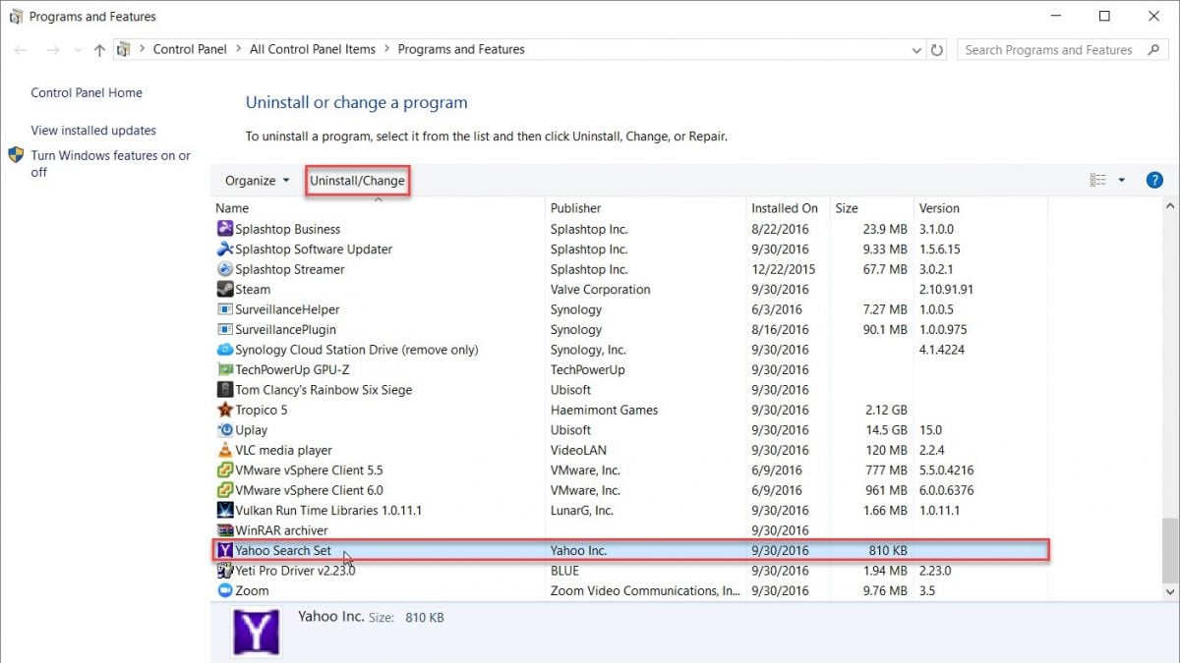Click the Tom Clancy's Rainbow Six Siege icon
Viewport: 1180px width, 663px height.
tap(227, 389)
